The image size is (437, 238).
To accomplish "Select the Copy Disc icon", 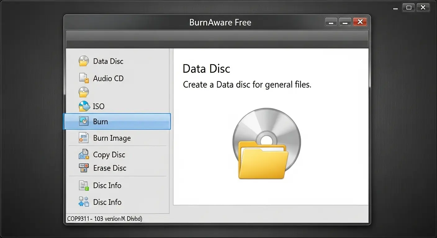I will click(84, 154).
